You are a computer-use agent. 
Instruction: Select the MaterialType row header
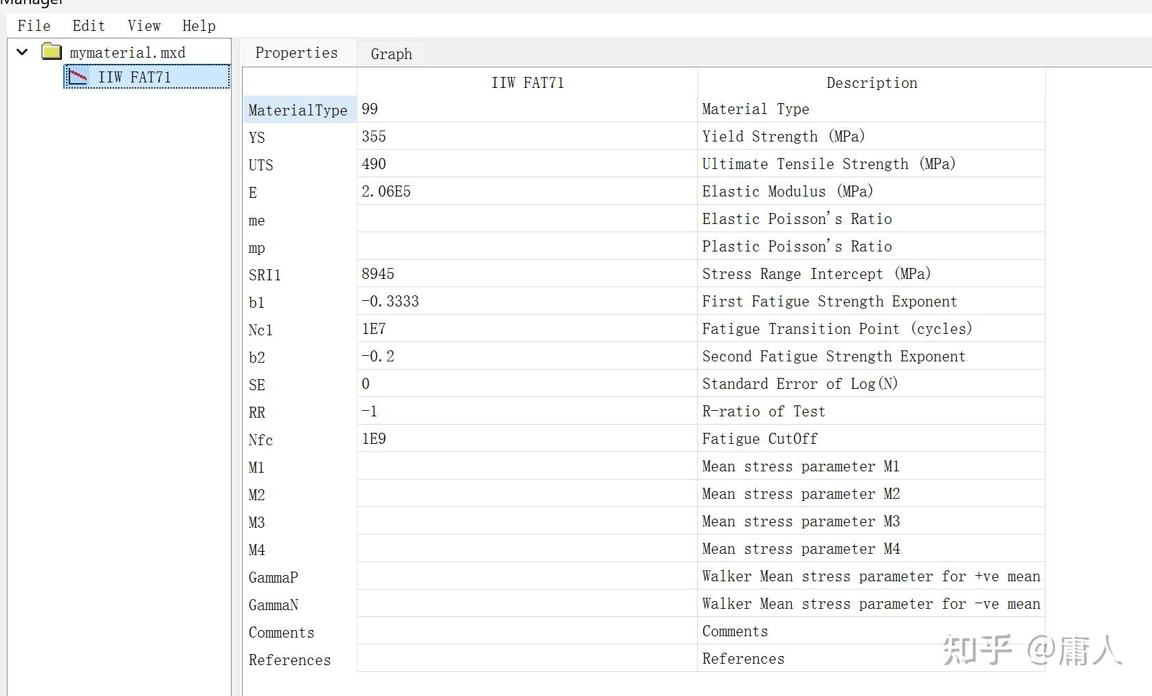298,110
